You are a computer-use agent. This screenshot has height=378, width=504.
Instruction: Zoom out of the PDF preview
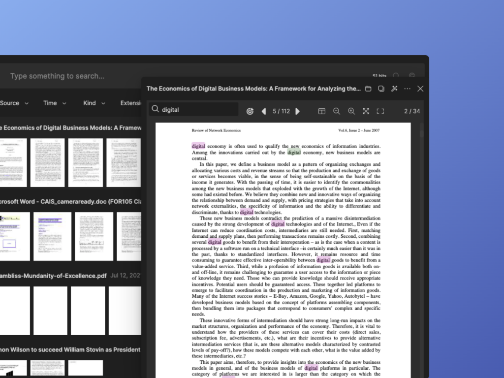(x=337, y=111)
